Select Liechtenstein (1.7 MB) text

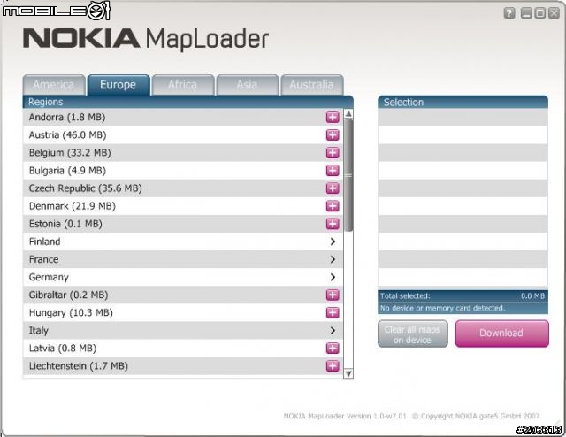[79, 366]
